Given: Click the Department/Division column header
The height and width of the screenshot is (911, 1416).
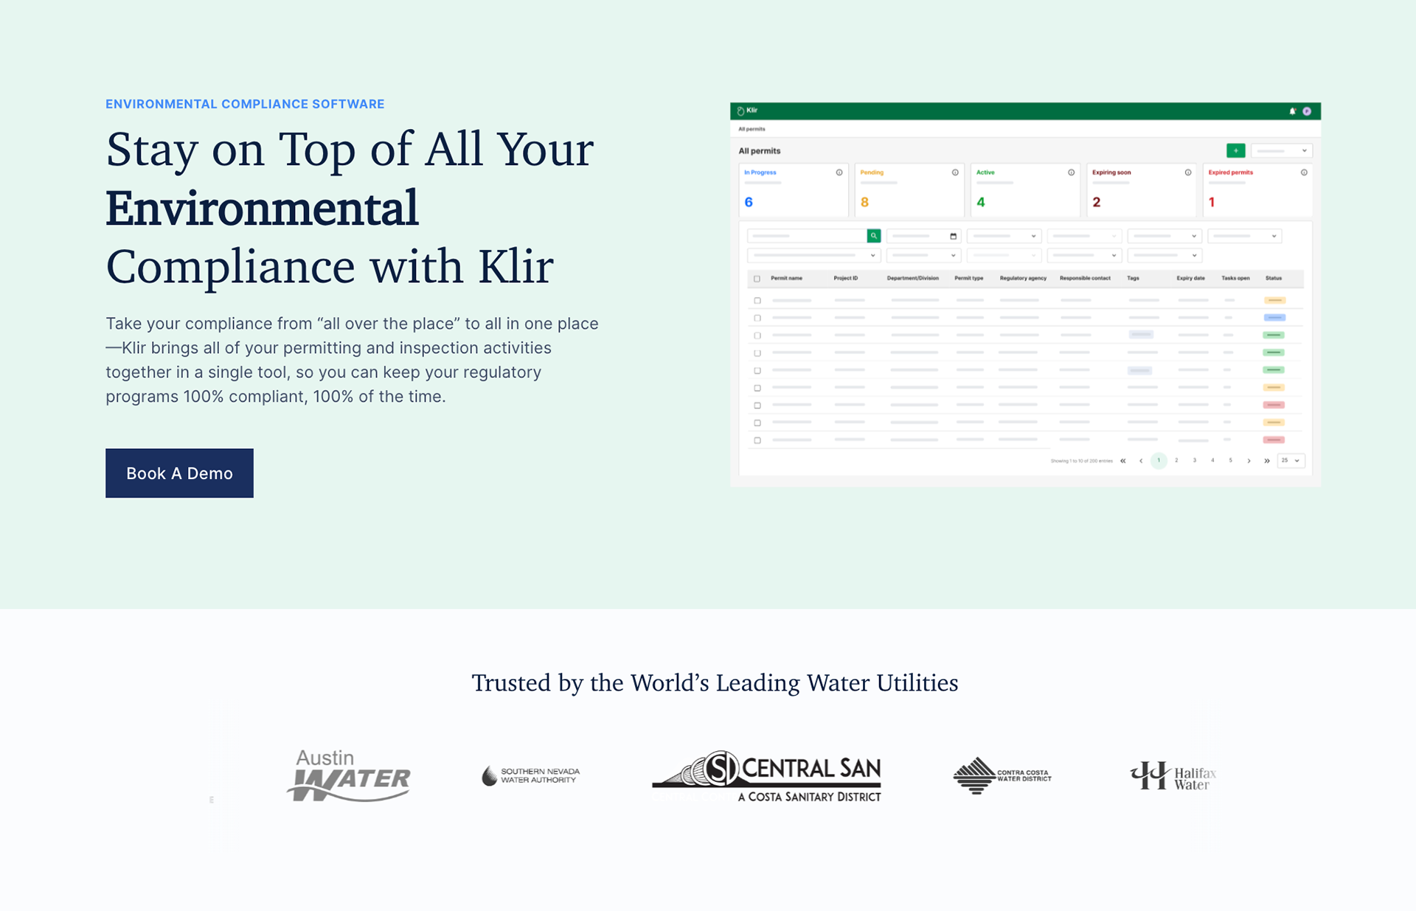Looking at the screenshot, I should 913,279.
